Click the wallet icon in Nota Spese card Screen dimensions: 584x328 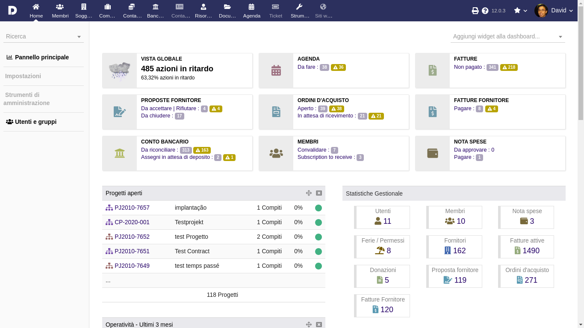click(x=433, y=153)
